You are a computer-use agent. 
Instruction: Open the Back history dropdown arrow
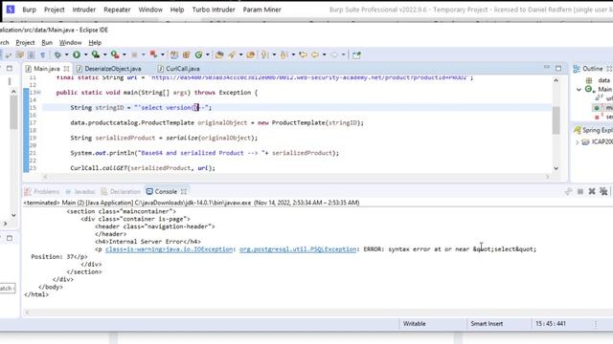point(324,55)
